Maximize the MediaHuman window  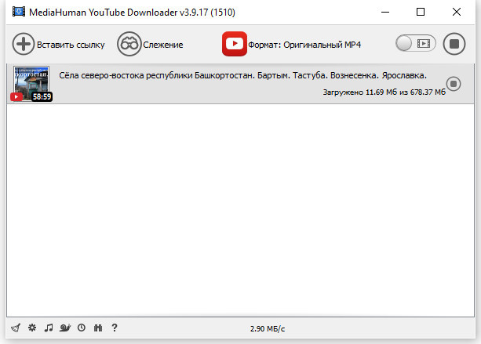(x=421, y=12)
